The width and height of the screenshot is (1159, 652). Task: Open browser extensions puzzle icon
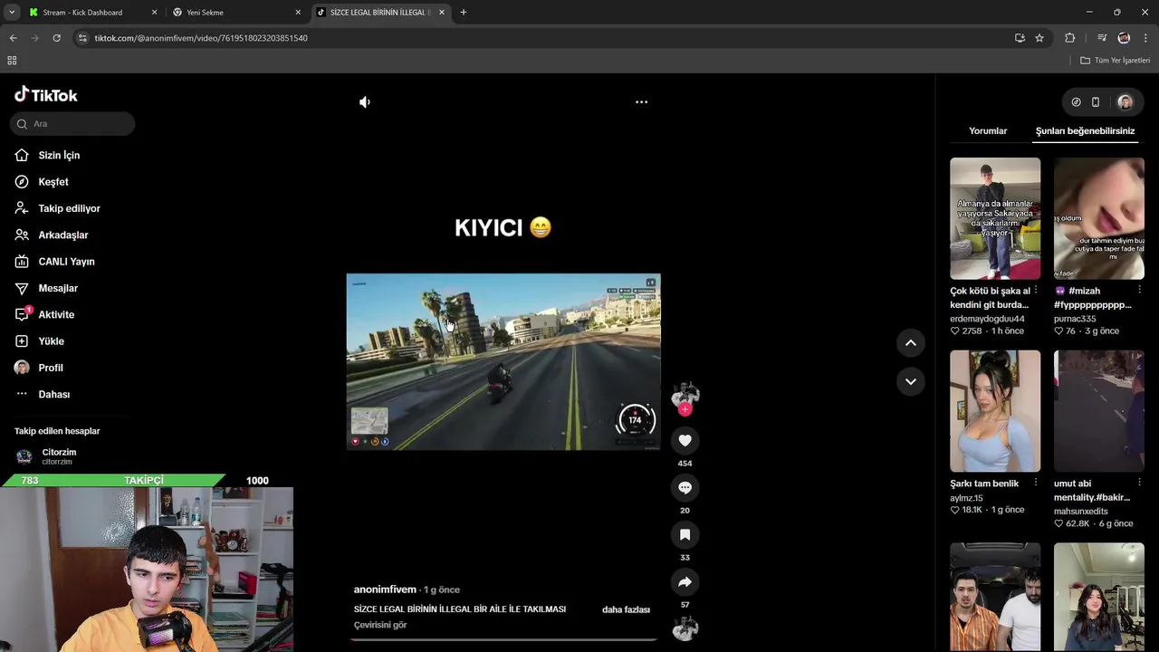click(1070, 38)
